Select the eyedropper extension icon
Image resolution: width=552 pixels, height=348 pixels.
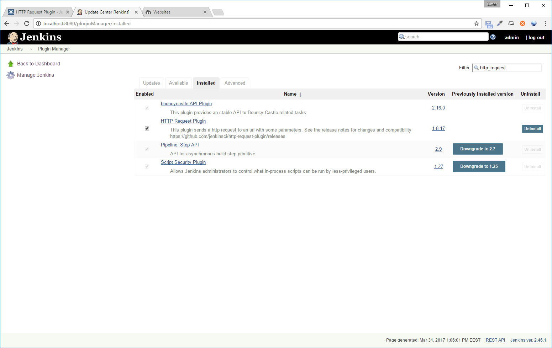(x=500, y=23)
